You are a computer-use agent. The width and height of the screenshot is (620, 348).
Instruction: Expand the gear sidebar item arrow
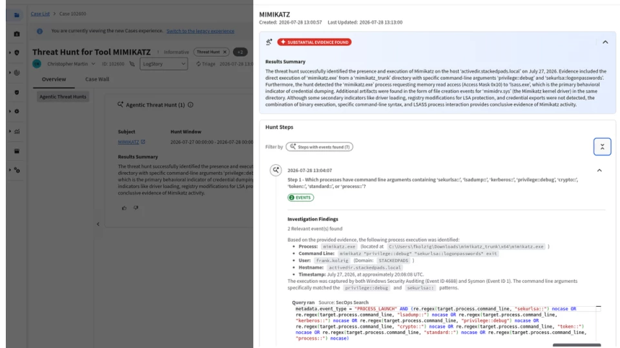tap(10, 111)
